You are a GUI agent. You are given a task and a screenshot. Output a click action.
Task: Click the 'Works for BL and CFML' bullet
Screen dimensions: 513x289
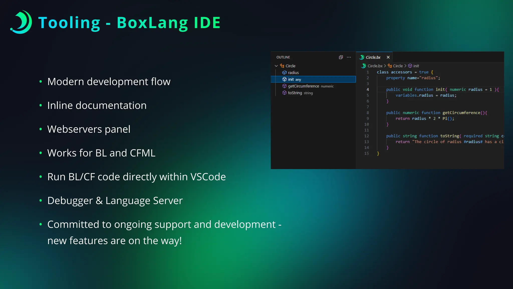click(101, 153)
